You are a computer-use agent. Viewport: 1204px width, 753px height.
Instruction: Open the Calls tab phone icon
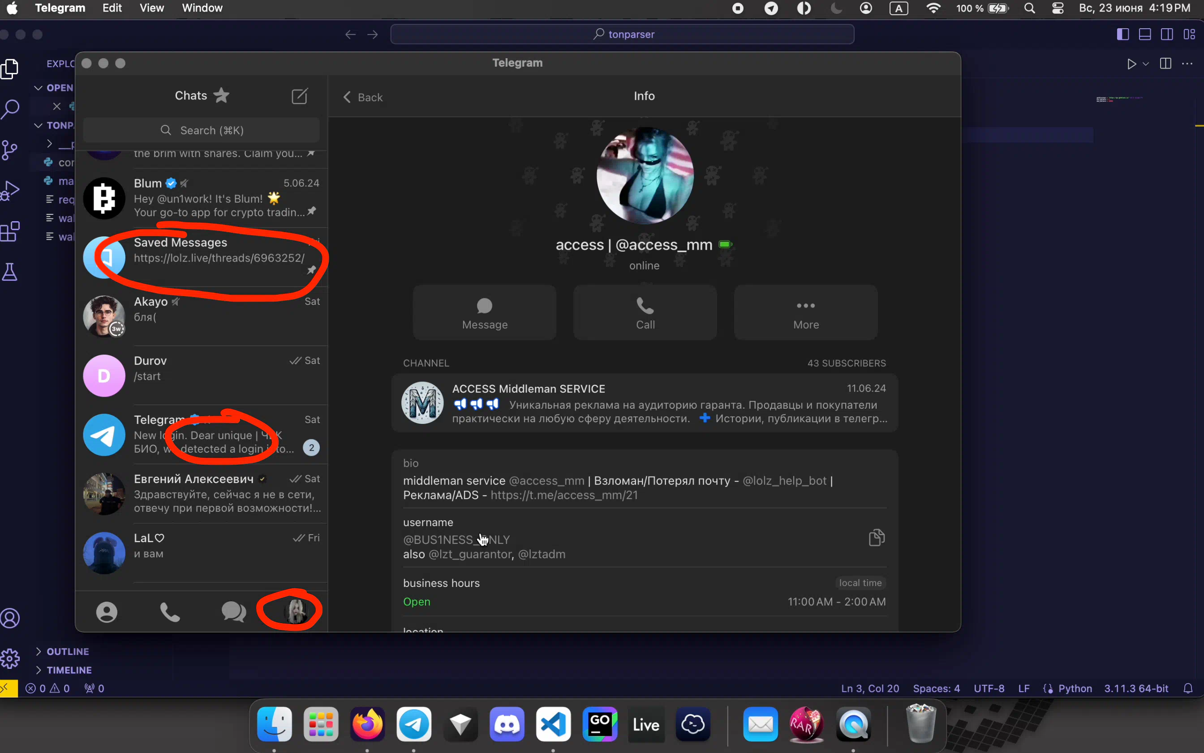pos(170,612)
